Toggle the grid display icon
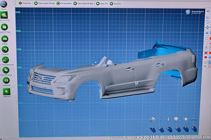The height and width of the screenshot is (140, 211). point(209,62)
